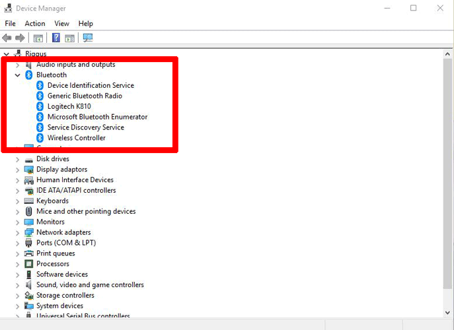454x330 pixels.
Task: Click the Show/Hide console tree toolbar icon
Action: 38,38
